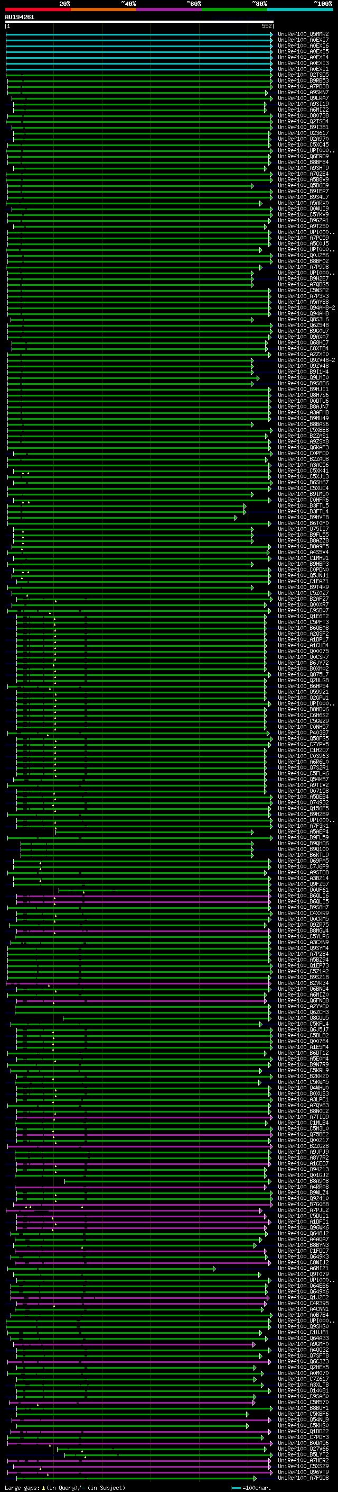Select the UniRef100_B9H2B9 label
The height and width of the screenshot is (1492, 338).
(x=303, y=815)
